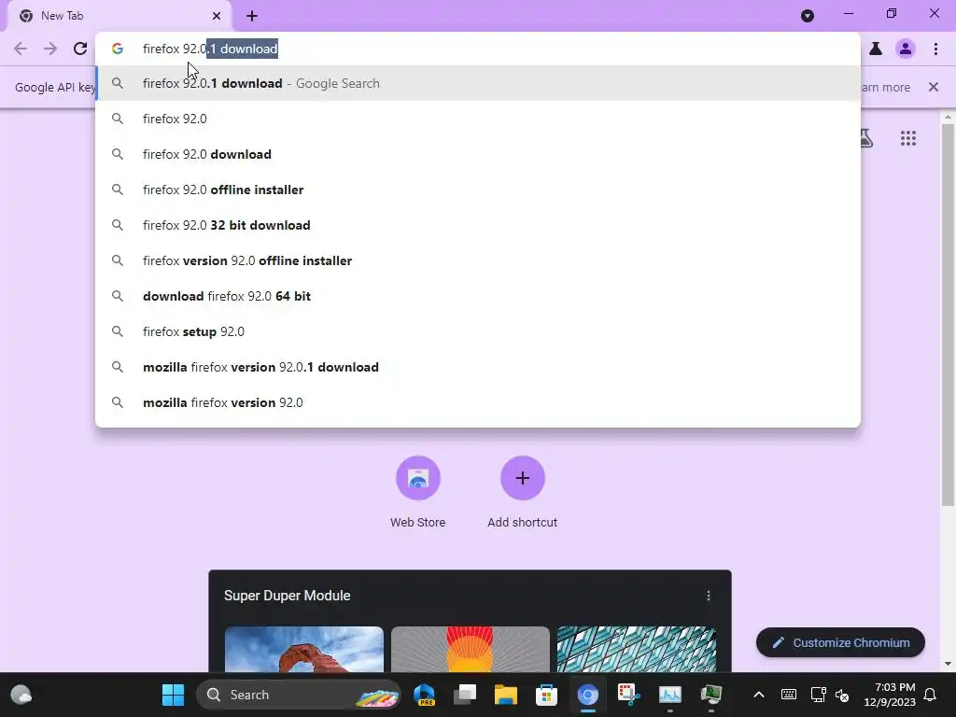Click the muted volume tray icon
956x717 pixels.
tap(842, 695)
